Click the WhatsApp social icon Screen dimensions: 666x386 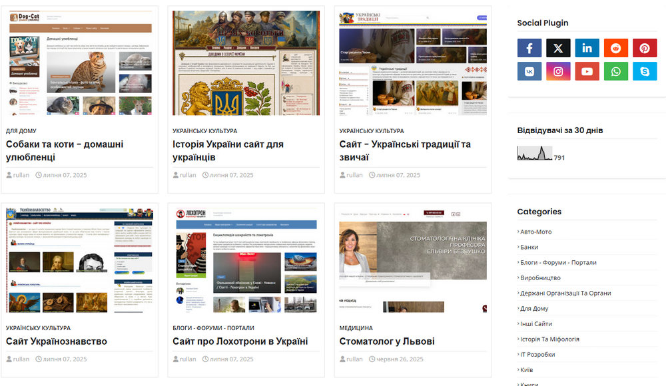pos(616,71)
